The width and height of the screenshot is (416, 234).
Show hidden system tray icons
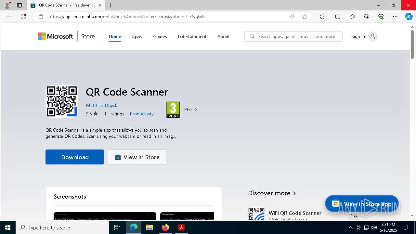(350, 227)
